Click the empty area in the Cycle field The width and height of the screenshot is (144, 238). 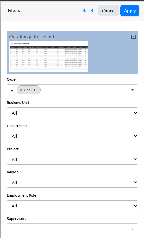pyautogui.click(x=85, y=90)
